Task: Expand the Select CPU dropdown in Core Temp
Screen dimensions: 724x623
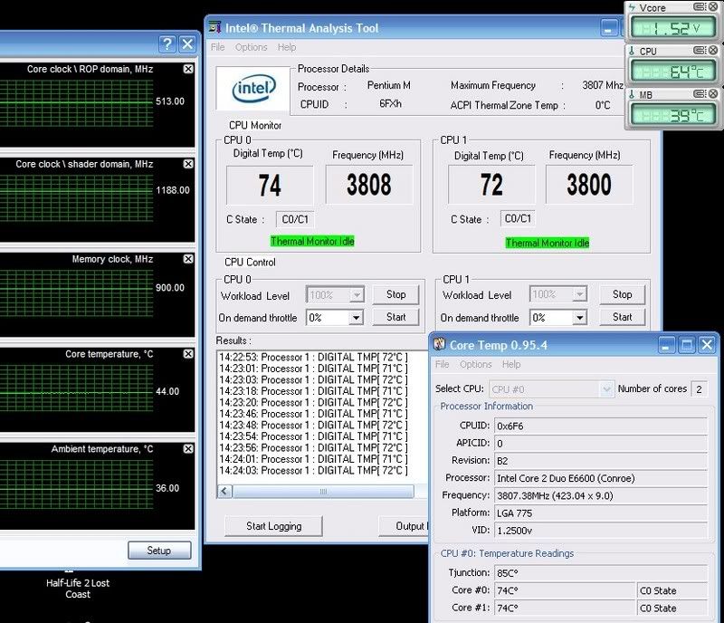Action: click(x=606, y=389)
